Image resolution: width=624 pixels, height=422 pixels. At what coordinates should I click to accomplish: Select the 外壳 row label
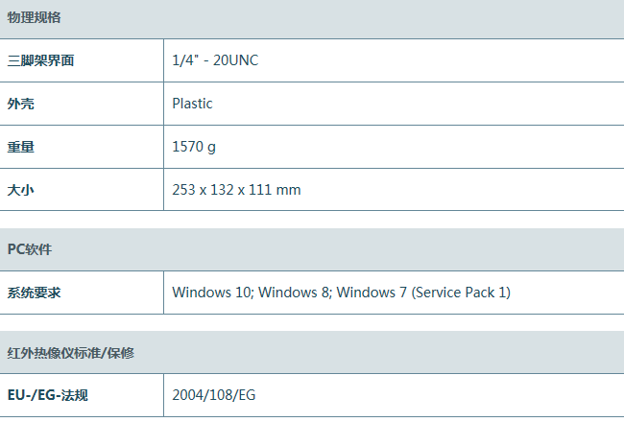(21, 104)
